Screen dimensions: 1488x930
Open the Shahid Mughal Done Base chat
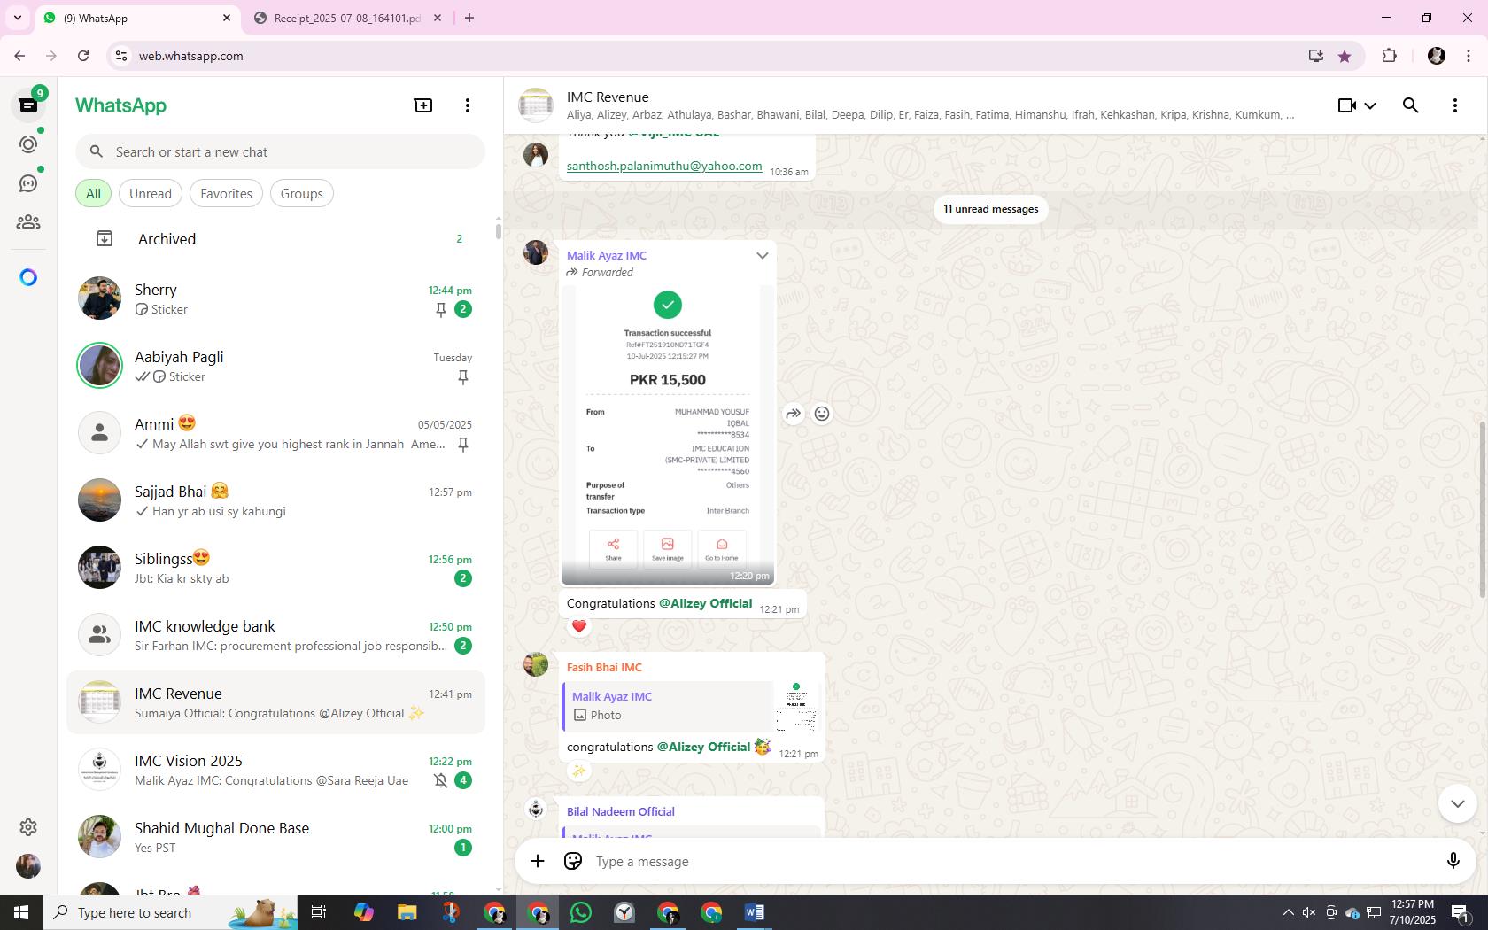point(276,838)
